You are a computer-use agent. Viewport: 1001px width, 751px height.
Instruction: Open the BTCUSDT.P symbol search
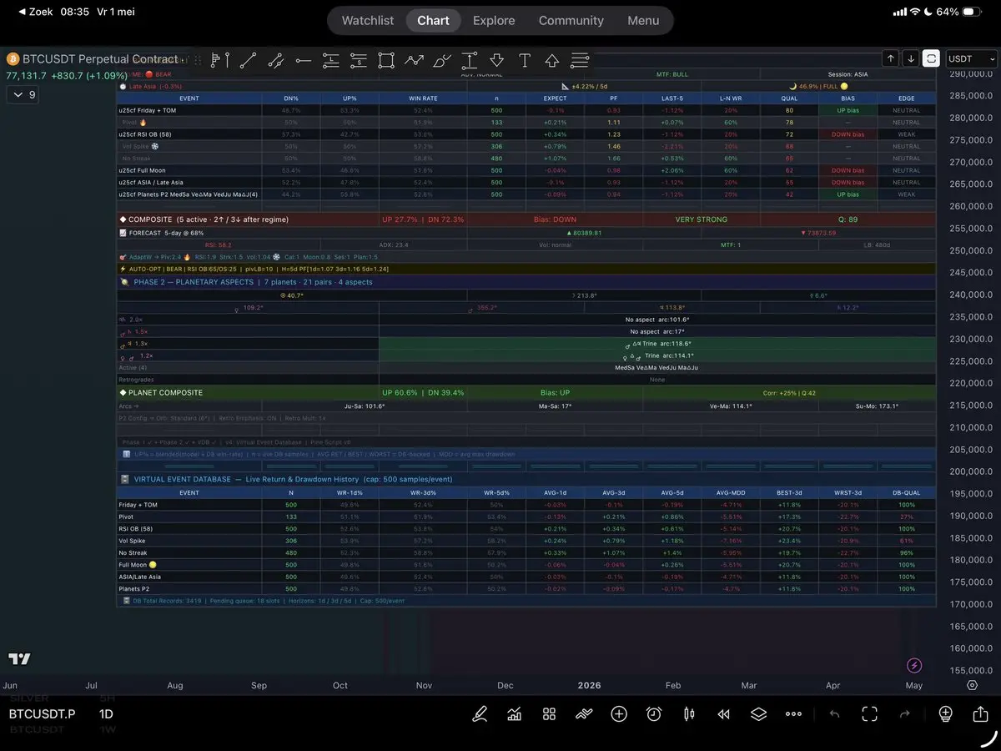tap(42, 713)
